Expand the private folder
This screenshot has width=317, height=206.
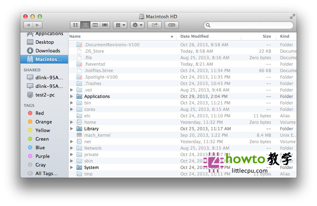point(72,154)
